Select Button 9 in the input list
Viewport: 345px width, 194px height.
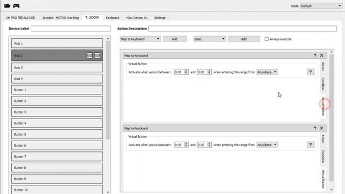(x=57, y=178)
